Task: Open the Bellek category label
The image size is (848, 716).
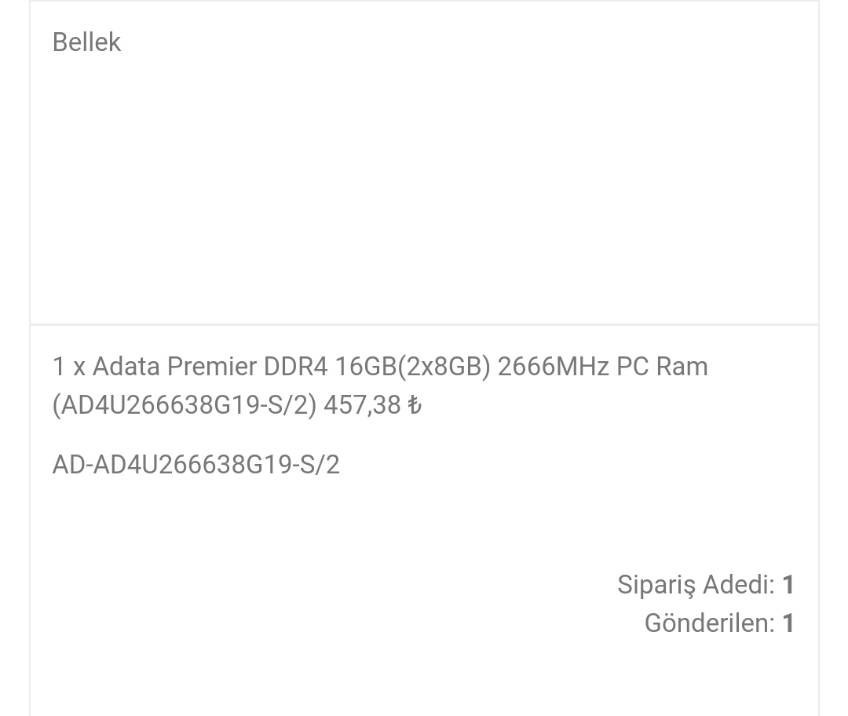Action: click(86, 42)
